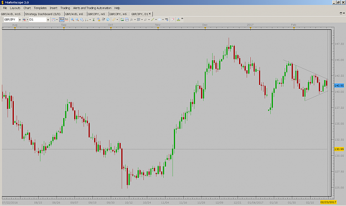
Task: Click the zoom out magnifier icon
Action: pos(78,19)
